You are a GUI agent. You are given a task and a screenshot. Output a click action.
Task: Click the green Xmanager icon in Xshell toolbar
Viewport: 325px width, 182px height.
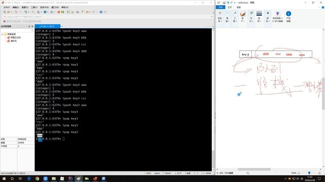[x=63, y=12]
